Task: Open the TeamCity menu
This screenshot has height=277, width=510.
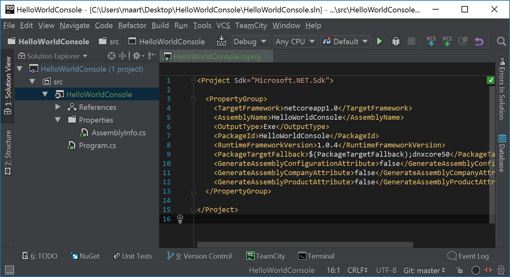Action: click(x=251, y=25)
